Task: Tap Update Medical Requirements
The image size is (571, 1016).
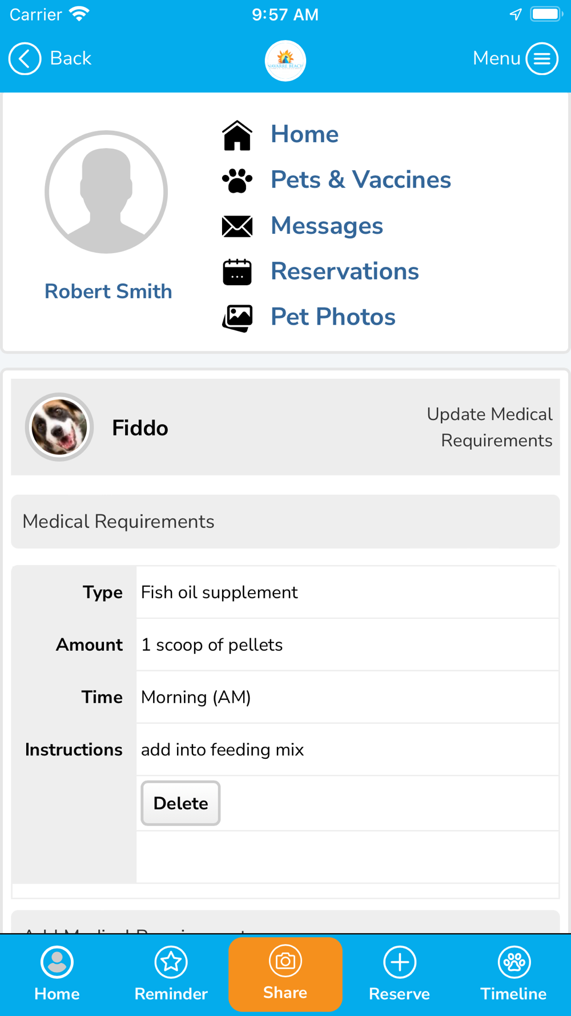Action: (489, 427)
